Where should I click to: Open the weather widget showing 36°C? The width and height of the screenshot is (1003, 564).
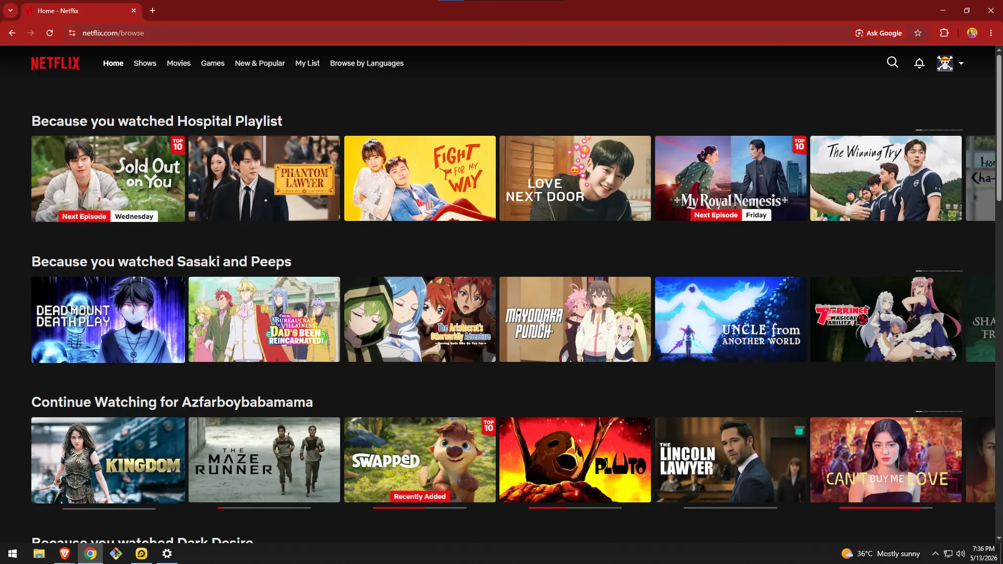881,554
